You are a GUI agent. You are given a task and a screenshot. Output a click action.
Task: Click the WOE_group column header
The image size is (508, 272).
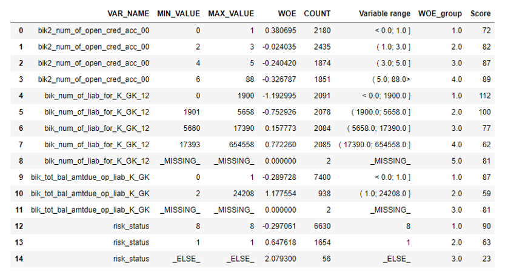pyautogui.click(x=440, y=13)
